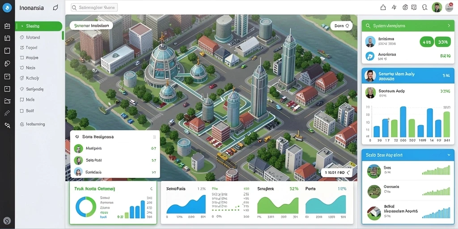This screenshot has height=229, width=458.
Task: Select the key icon in dark sidebar
Action: click(7, 126)
